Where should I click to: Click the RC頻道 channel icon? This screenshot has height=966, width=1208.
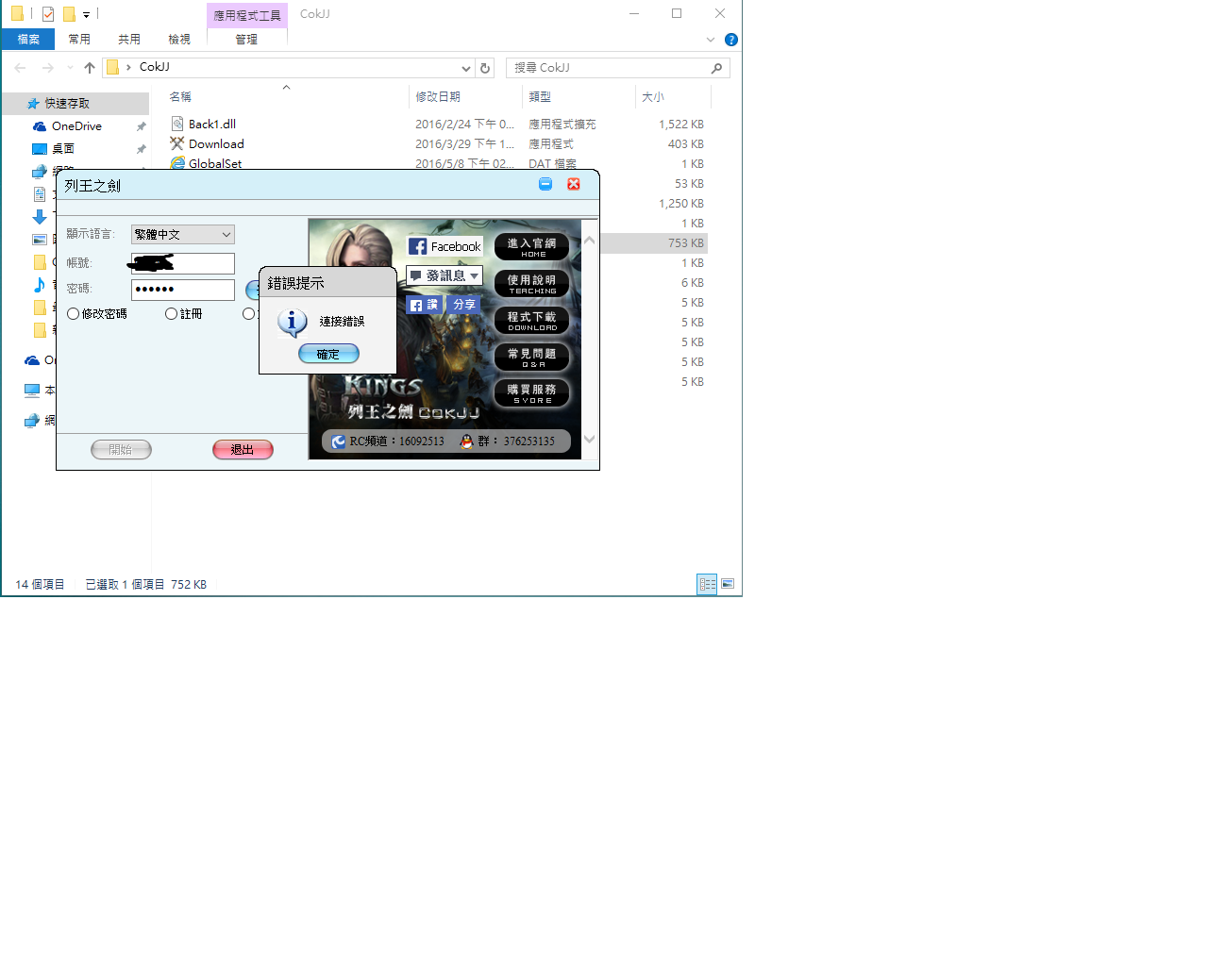point(339,441)
